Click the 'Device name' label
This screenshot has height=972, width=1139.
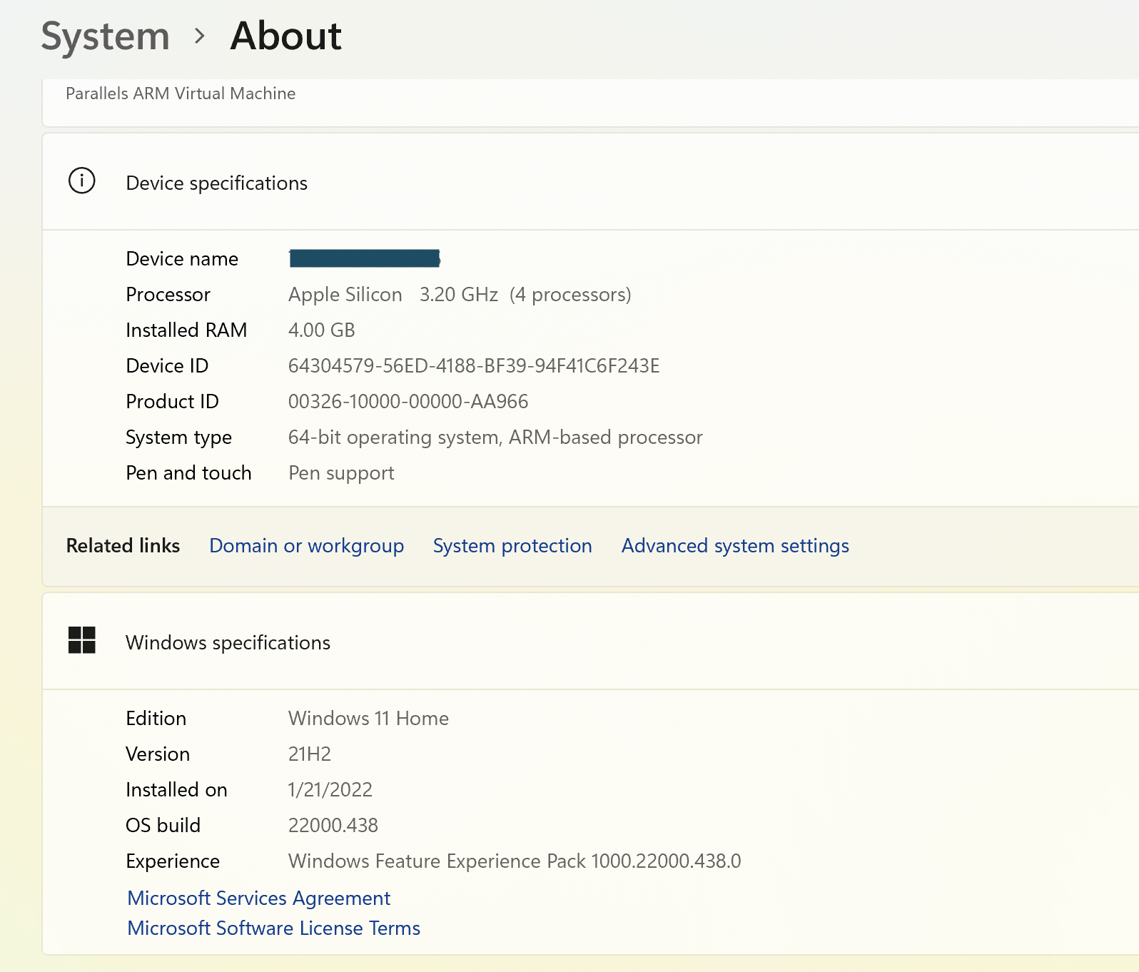pyautogui.click(x=182, y=259)
